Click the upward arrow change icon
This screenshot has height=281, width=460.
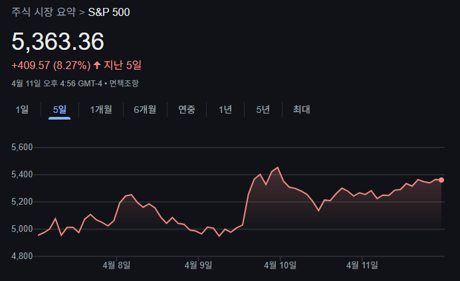coord(97,65)
